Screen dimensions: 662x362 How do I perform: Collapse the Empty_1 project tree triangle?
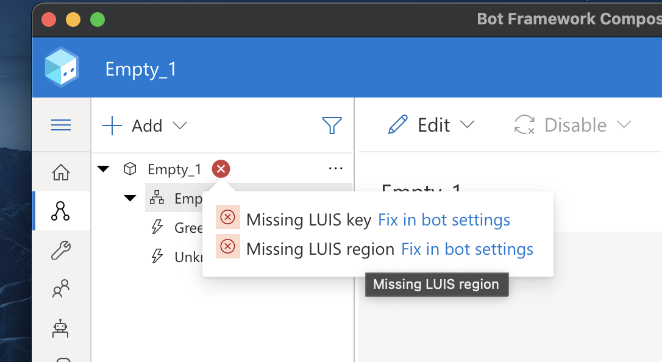pyautogui.click(x=104, y=169)
